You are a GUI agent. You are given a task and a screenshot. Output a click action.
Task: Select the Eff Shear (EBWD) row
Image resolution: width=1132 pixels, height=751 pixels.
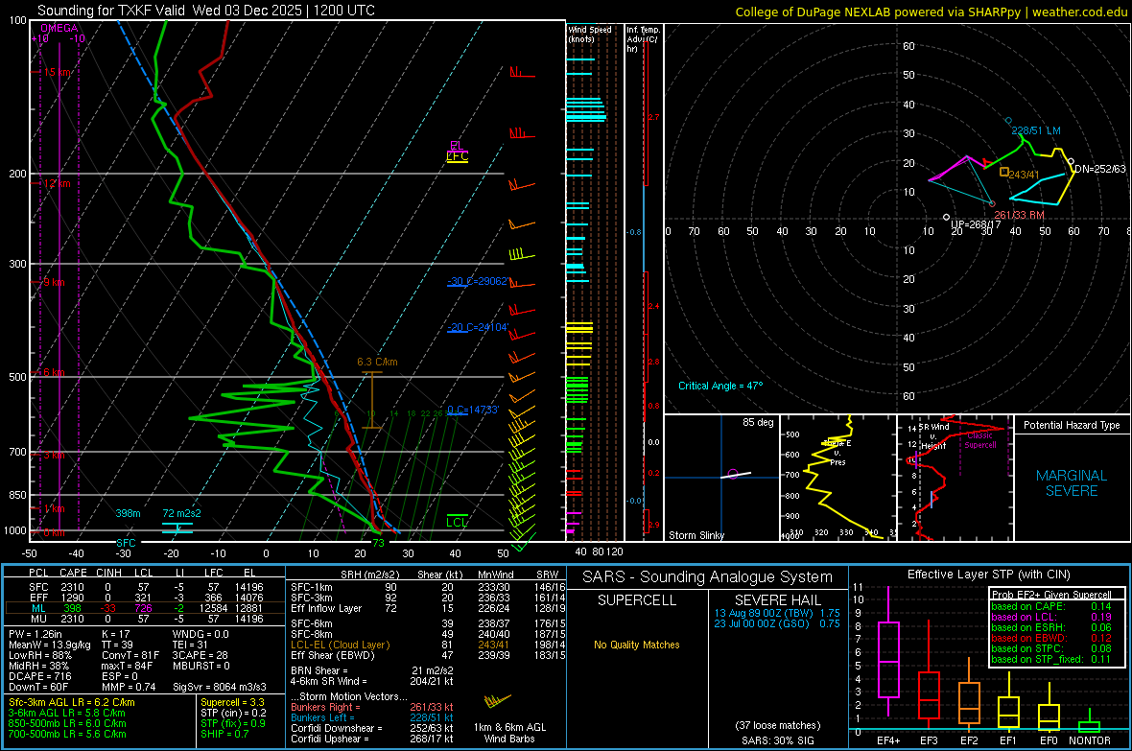pos(429,655)
